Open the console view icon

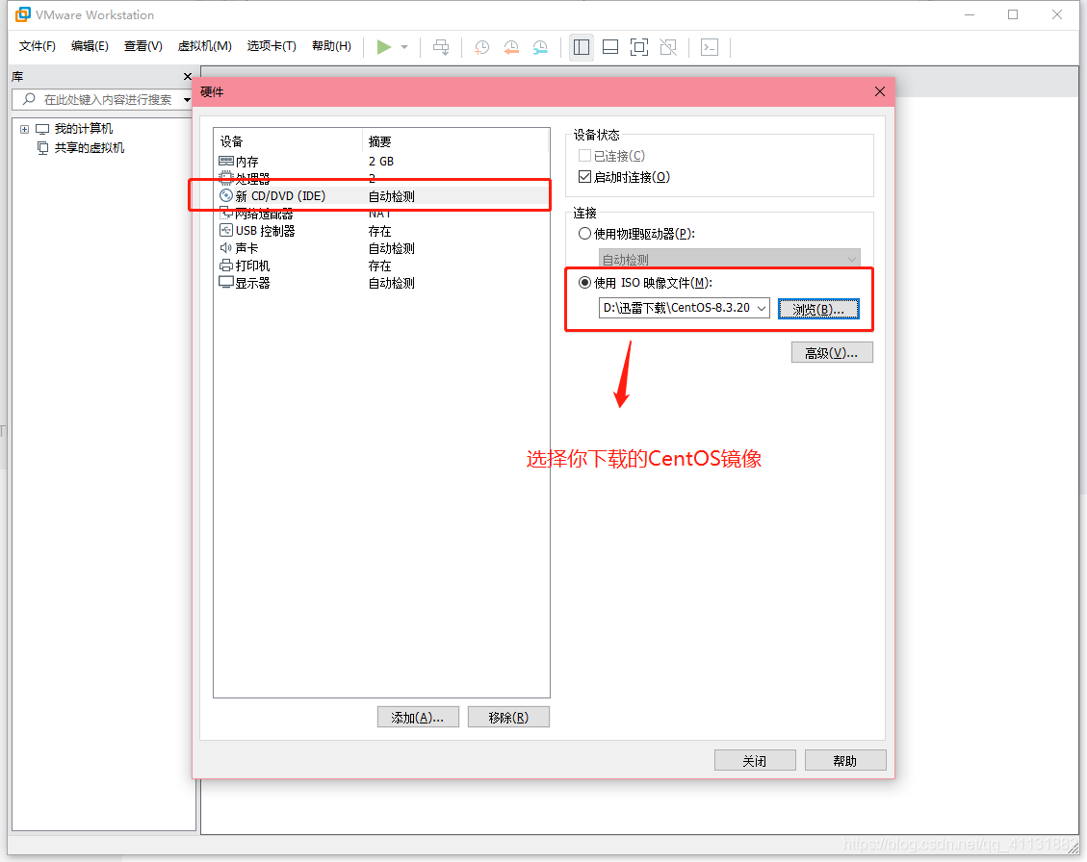click(710, 47)
